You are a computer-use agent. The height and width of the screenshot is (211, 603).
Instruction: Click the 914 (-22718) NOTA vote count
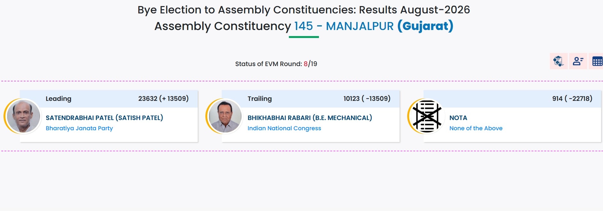click(x=572, y=99)
